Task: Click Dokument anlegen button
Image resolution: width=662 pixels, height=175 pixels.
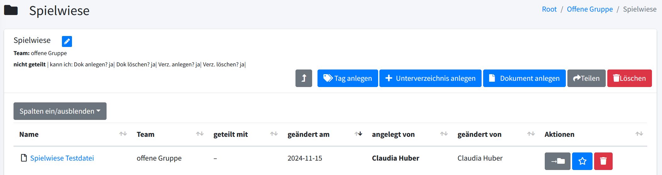Action: [x=524, y=78]
